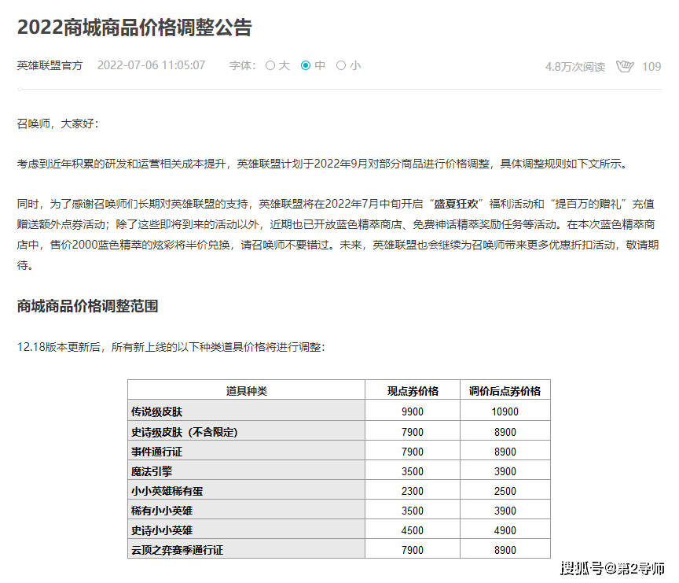Viewport: 679px width, 583px height.
Task: Click the 9900 price cell
Action: pyautogui.click(x=413, y=411)
